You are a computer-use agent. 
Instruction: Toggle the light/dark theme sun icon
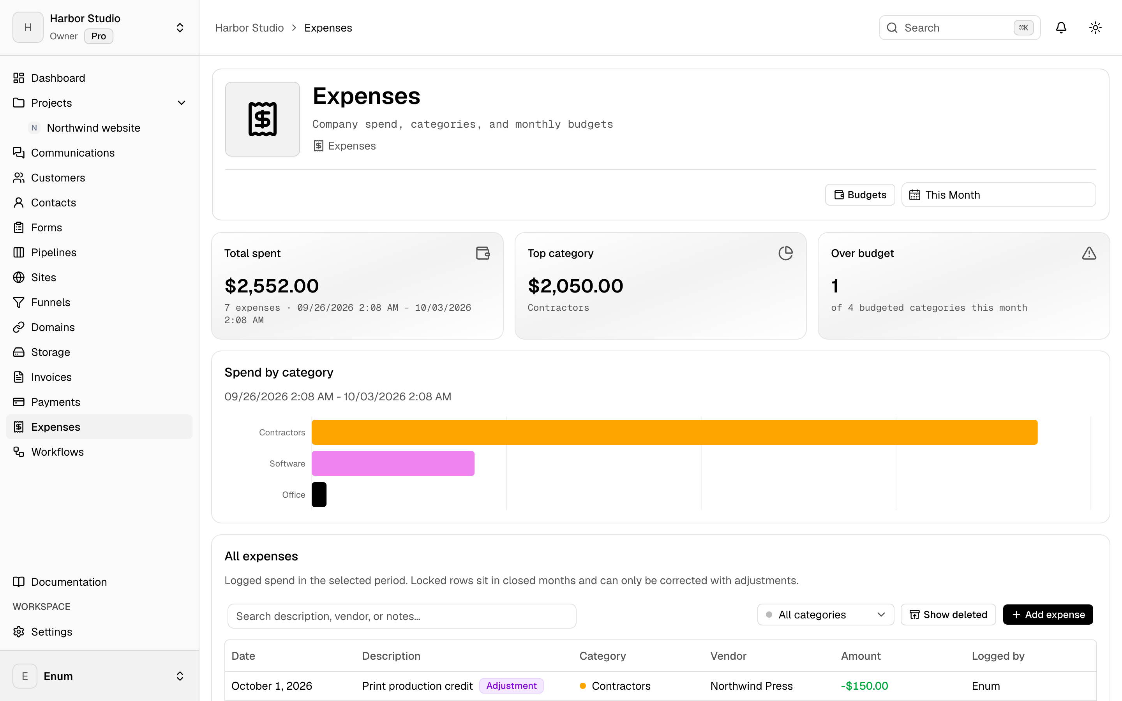point(1095,28)
